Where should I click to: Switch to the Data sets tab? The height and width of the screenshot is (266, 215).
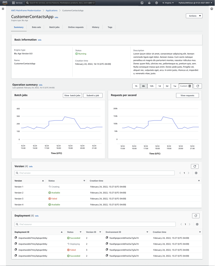pos(36,27)
